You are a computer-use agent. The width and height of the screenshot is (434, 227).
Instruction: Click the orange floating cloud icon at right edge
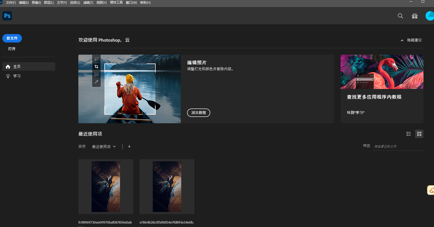(431, 190)
